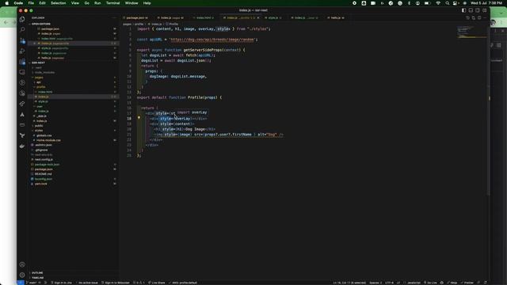Click the lightbulb code action on line 18
This screenshot has height=285, width=507.
point(139,118)
